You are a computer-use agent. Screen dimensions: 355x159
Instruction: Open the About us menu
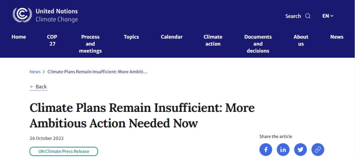tap(301, 40)
